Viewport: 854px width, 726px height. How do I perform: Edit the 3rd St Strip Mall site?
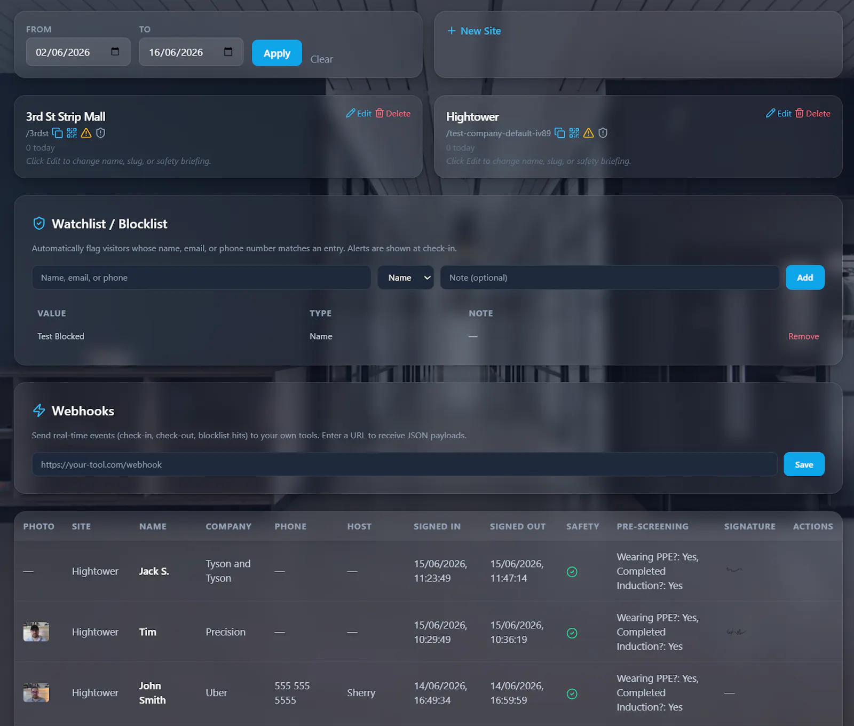[359, 113]
